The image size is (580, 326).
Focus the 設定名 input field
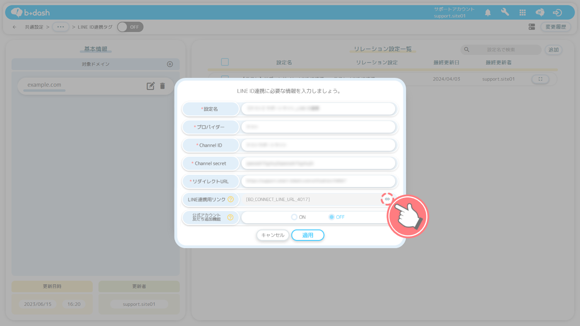pos(319,109)
